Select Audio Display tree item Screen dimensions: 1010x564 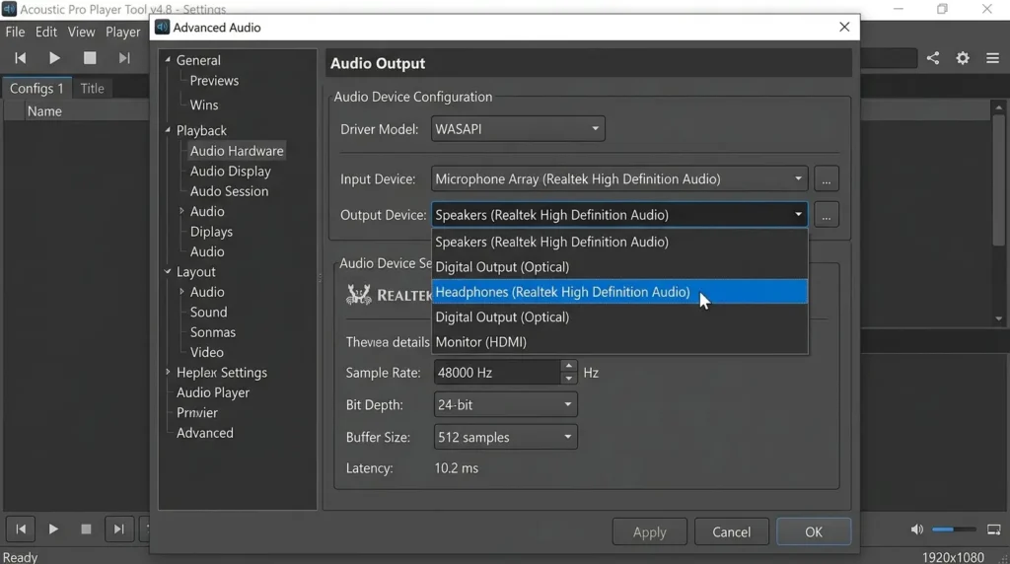pos(230,172)
